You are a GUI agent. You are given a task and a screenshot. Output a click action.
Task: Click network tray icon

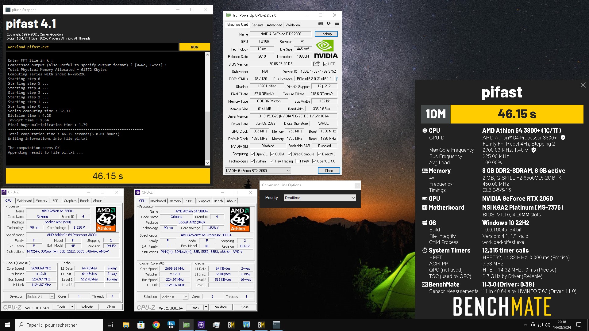click(x=540, y=325)
